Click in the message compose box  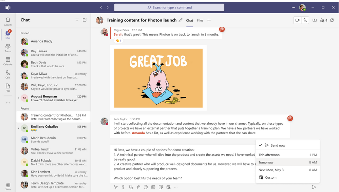183,164
